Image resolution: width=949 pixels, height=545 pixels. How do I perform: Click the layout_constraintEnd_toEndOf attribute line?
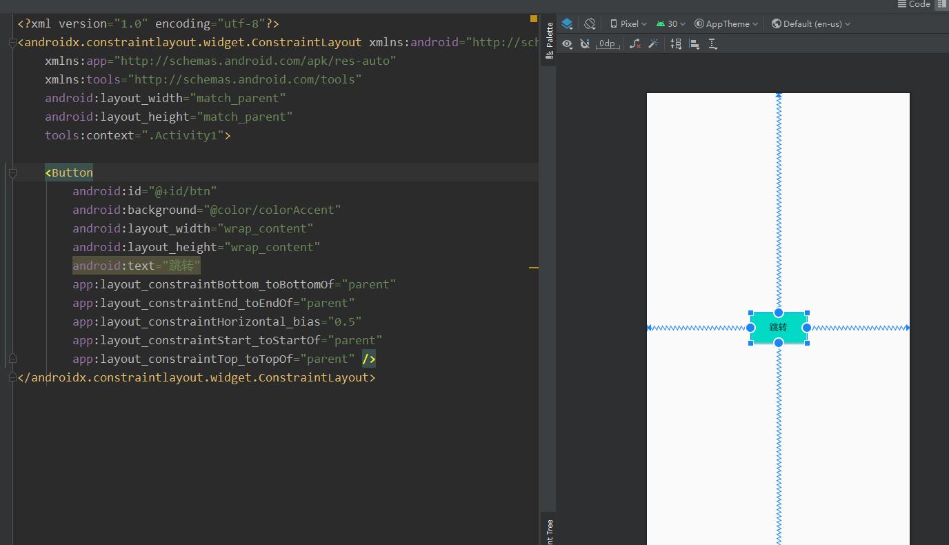[x=214, y=303]
